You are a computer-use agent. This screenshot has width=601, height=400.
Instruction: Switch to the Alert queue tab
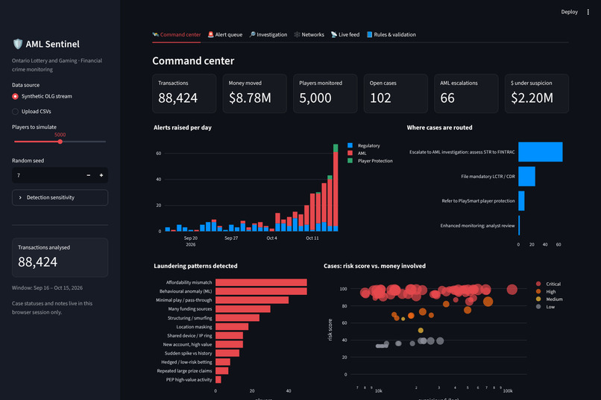point(225,34)
